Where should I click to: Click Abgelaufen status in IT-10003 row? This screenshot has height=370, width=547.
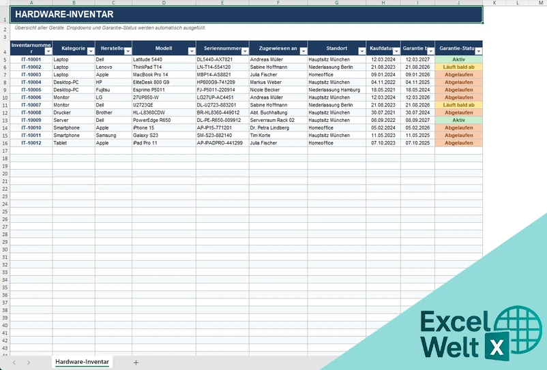[459, 74]
